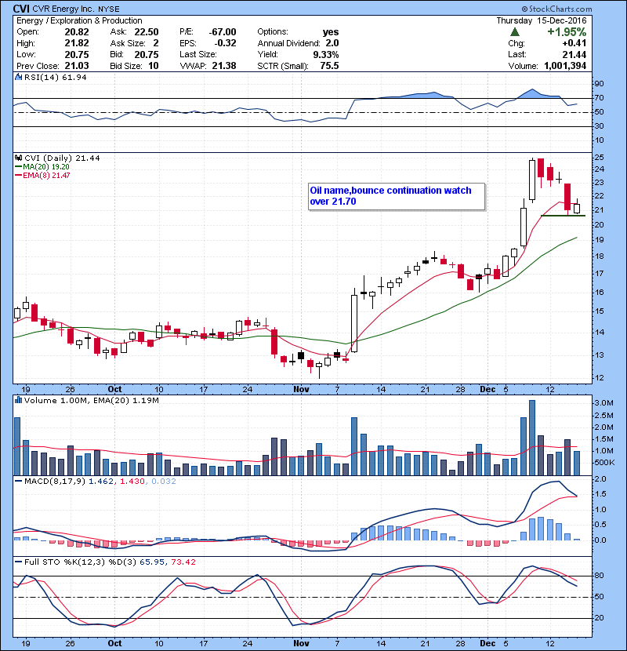Click the bar-chart icon next to Volume label

pyautogui.click(x=19, y=400)
